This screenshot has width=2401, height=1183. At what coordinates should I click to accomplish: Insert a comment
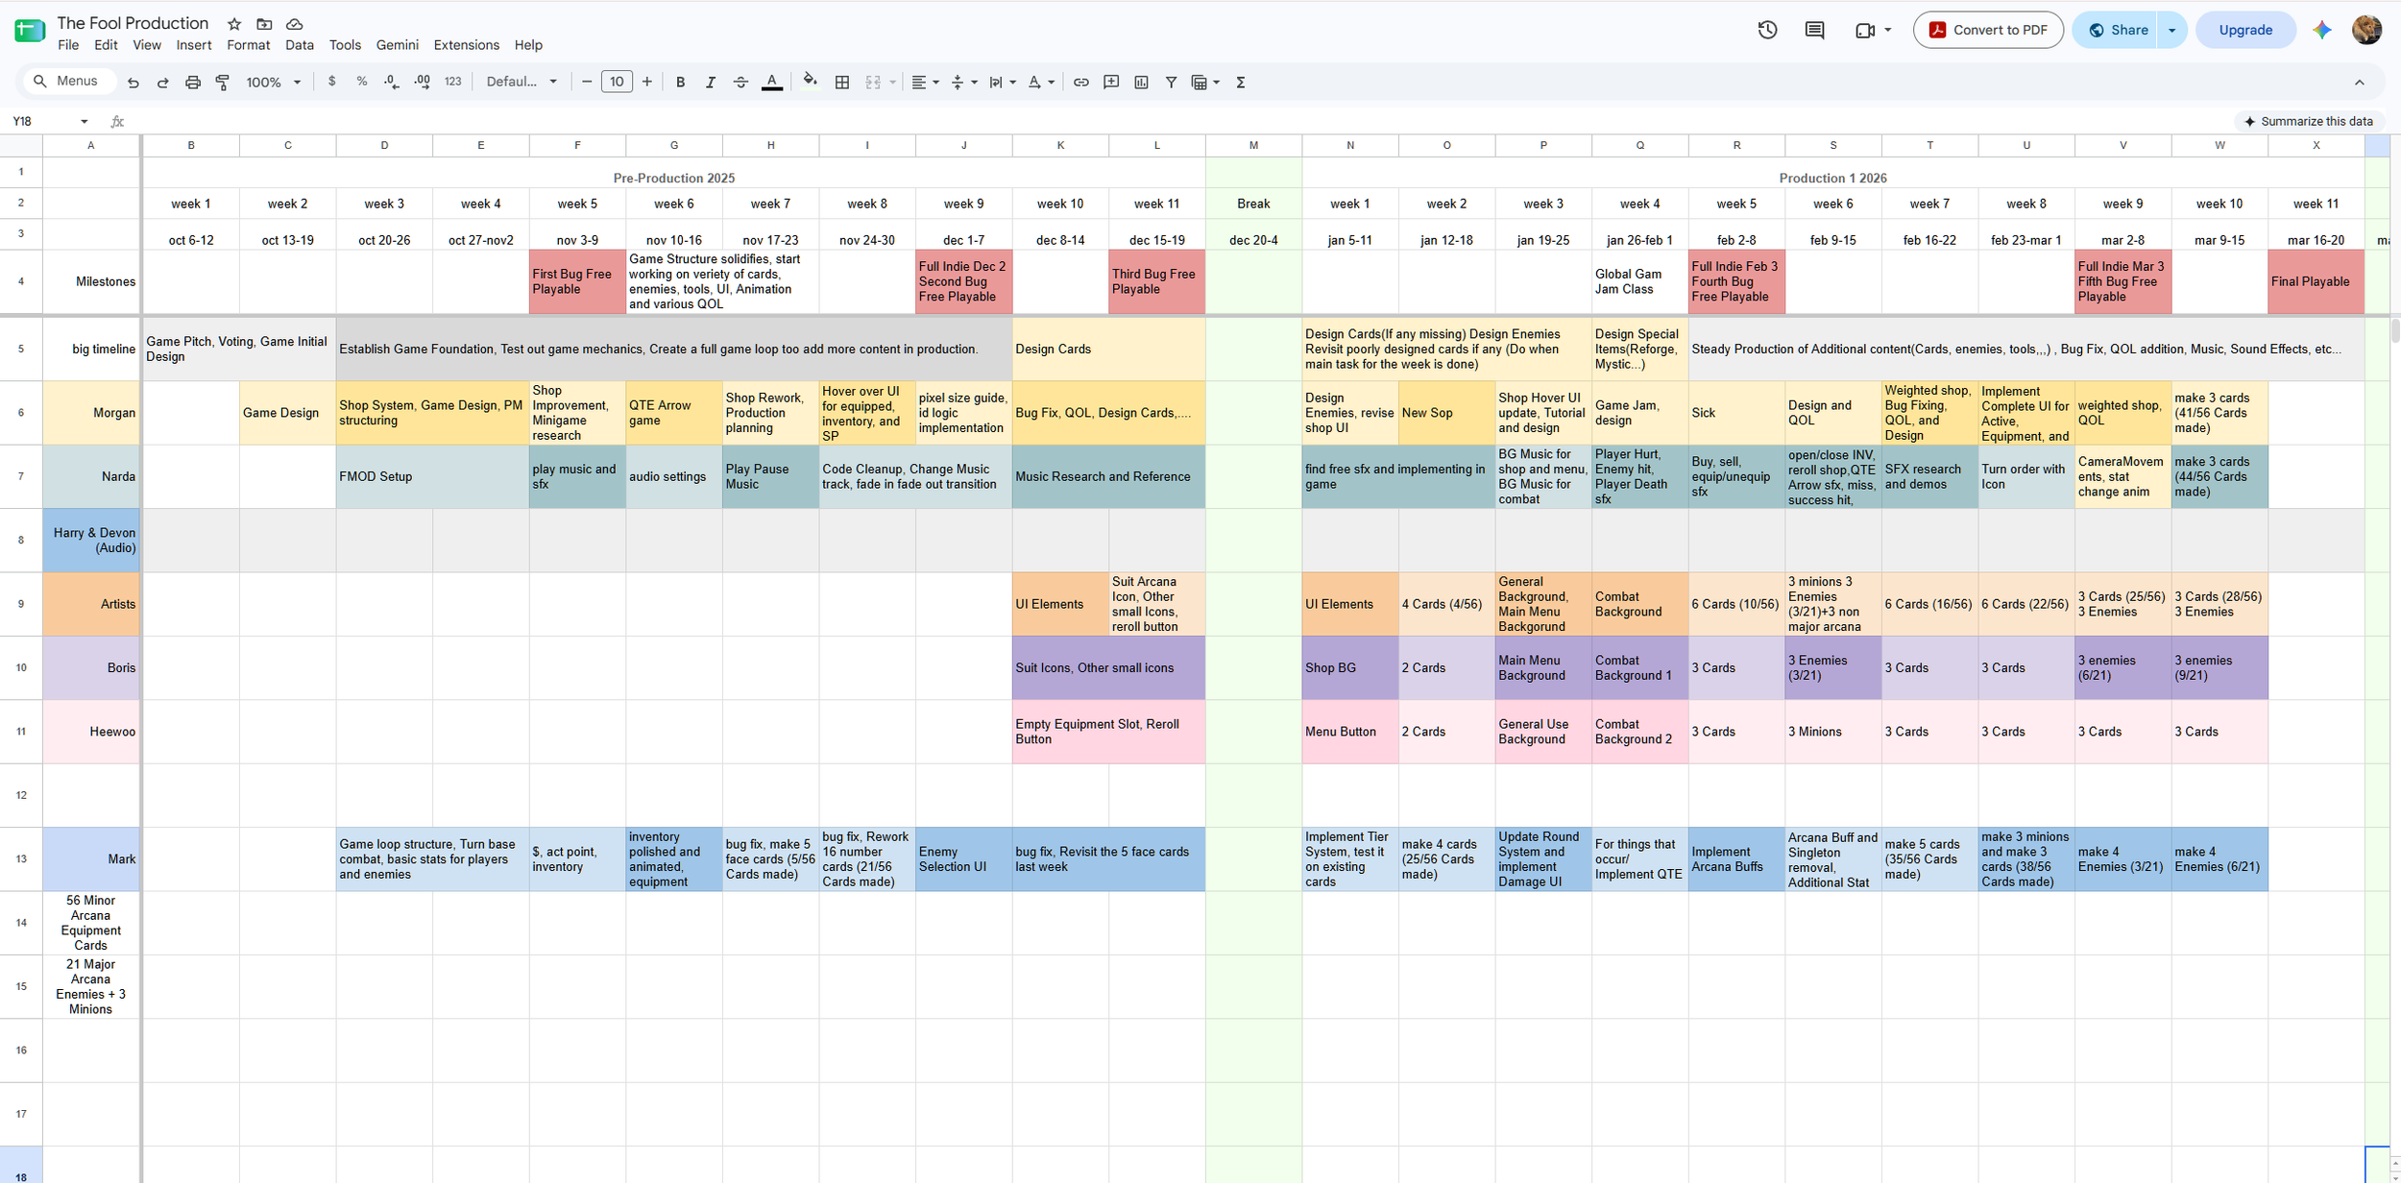click(x=1111, y=83)
